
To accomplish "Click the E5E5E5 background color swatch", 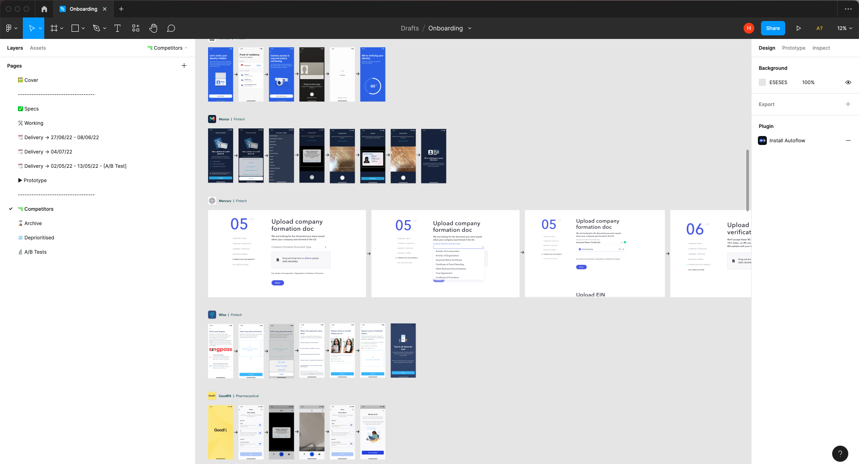I will (x=762, y=82).
